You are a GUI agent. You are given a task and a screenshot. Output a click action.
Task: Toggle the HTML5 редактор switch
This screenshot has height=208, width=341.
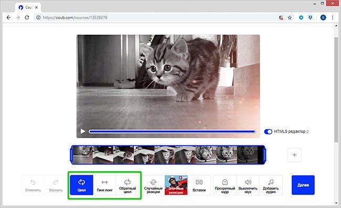point(268,131)
